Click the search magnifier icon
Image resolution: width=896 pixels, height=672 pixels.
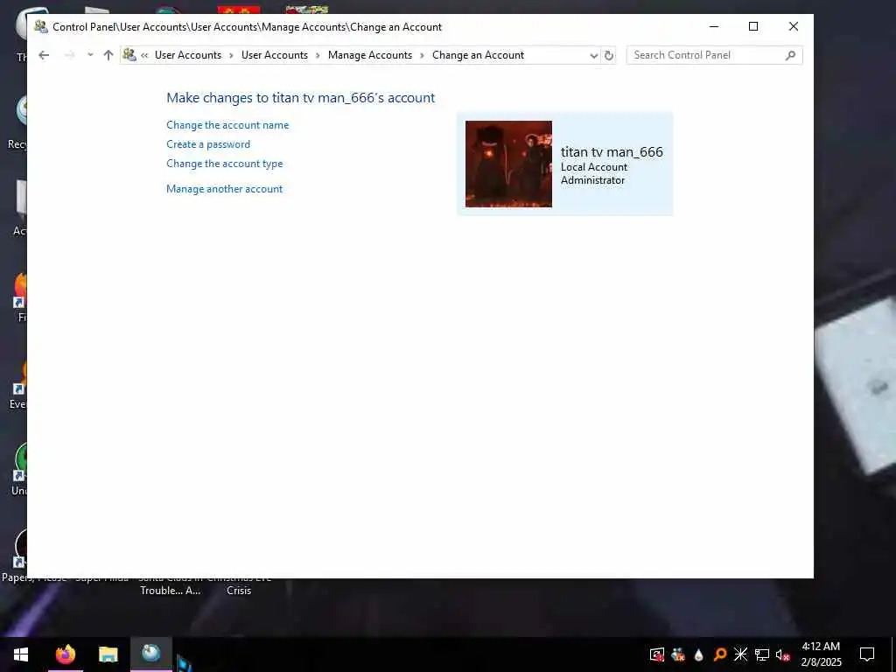pos(790,55)
